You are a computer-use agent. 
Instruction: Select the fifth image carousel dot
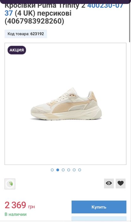(74, 170)
